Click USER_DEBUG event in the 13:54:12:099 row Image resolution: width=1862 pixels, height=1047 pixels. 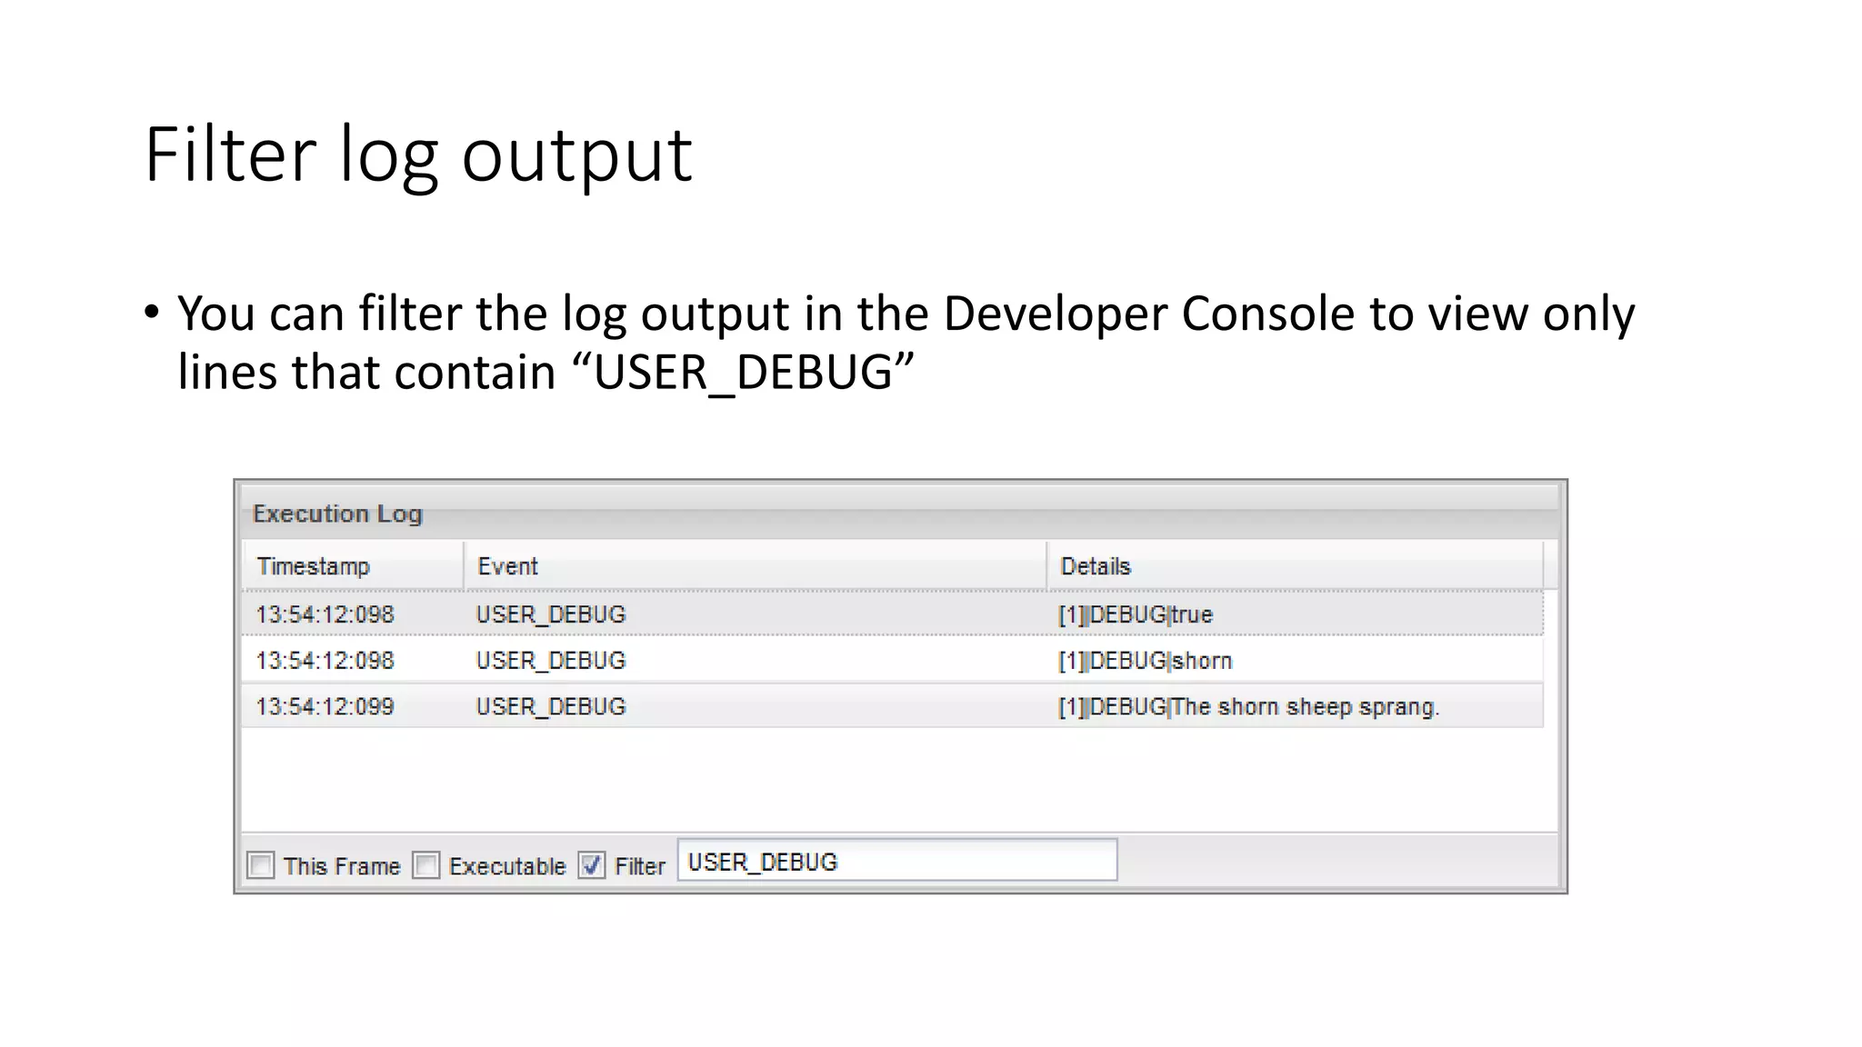click(x=551, y=707)
